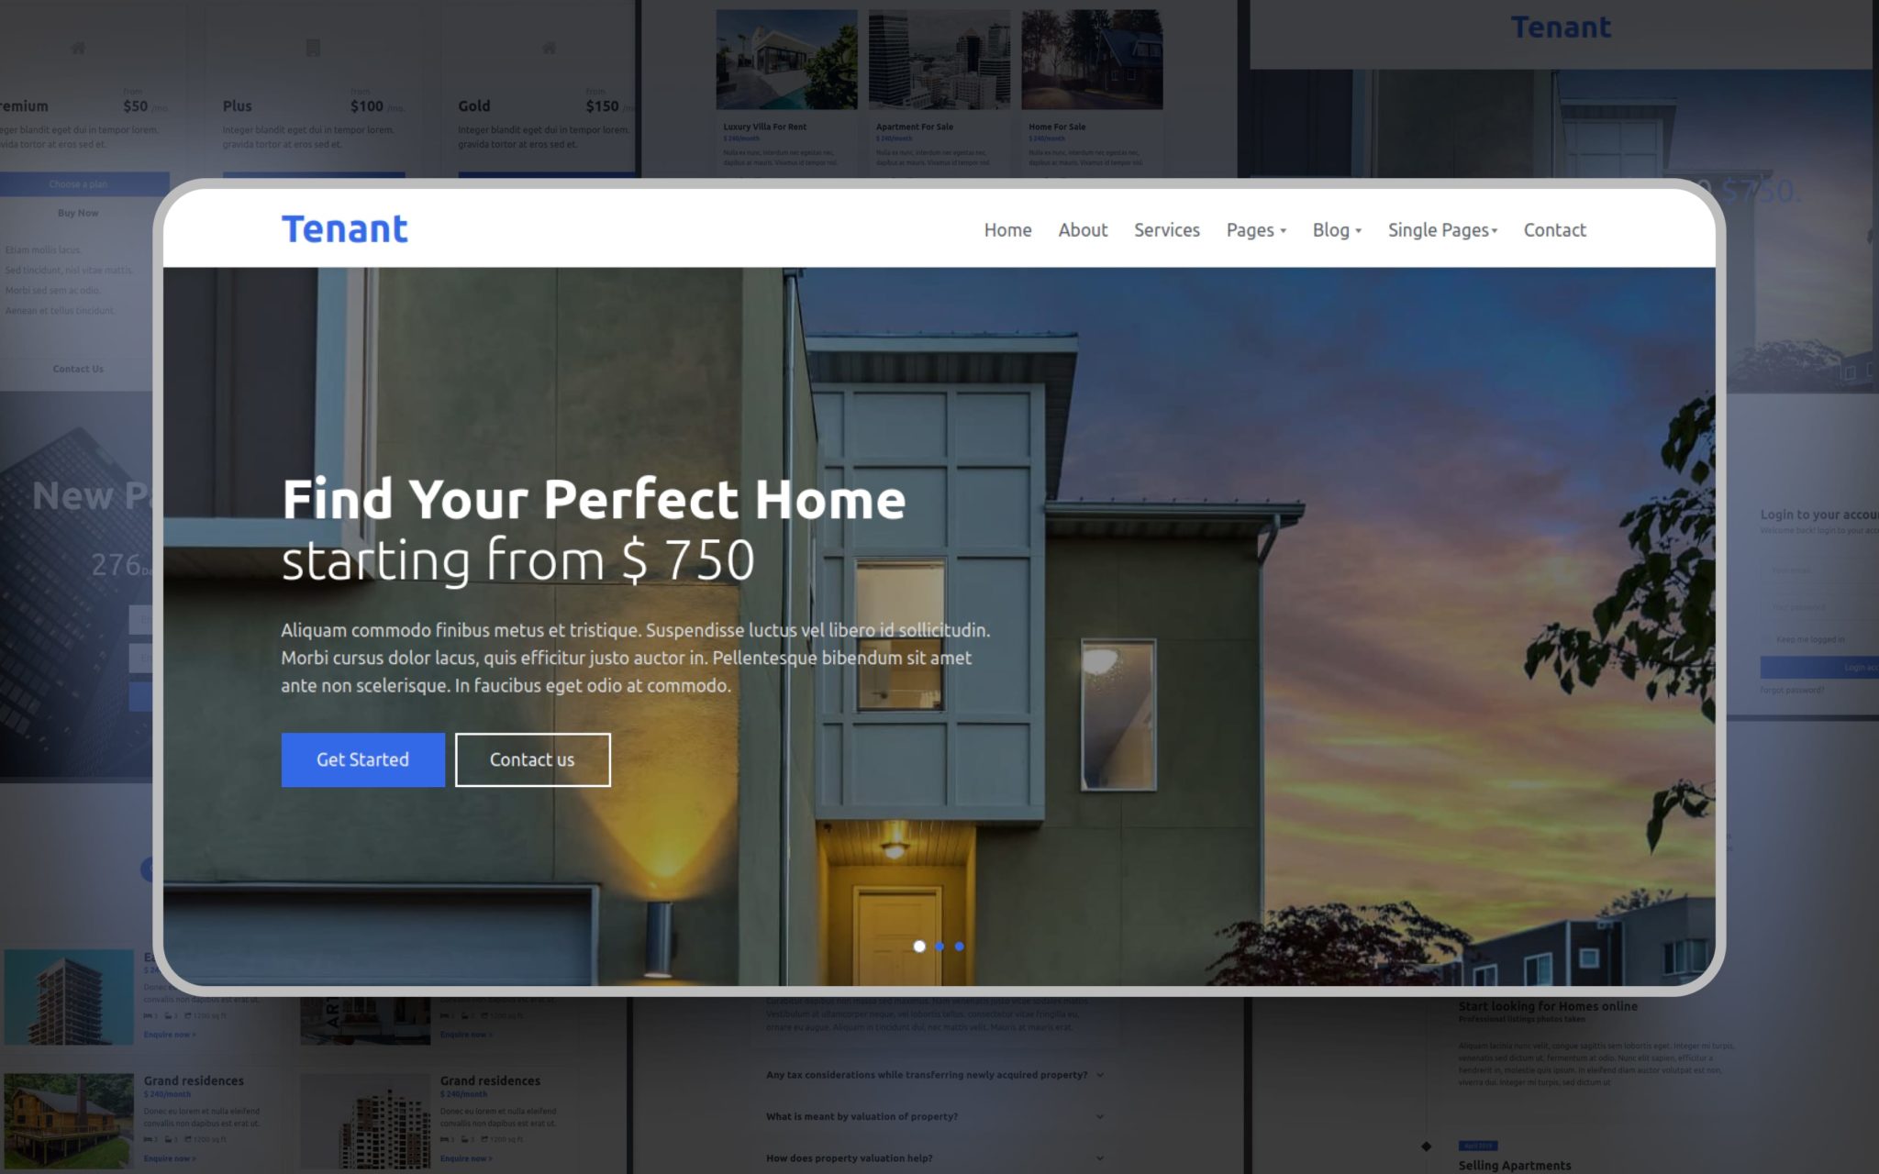Click Enquire now beside the blue skyscraper photo
The width and height of the screenshot is (1879, 1174).
(169, 1035)
